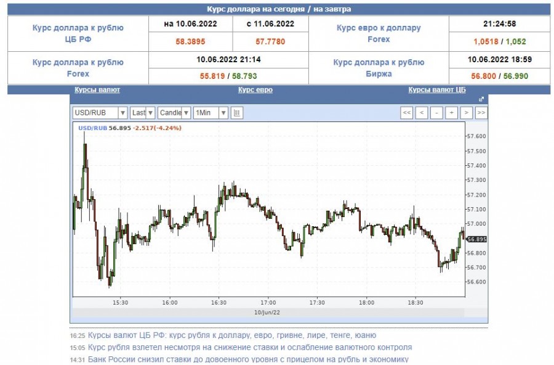Jump to chart end with >> button
The image size is (554, 365).
[481, 113]
